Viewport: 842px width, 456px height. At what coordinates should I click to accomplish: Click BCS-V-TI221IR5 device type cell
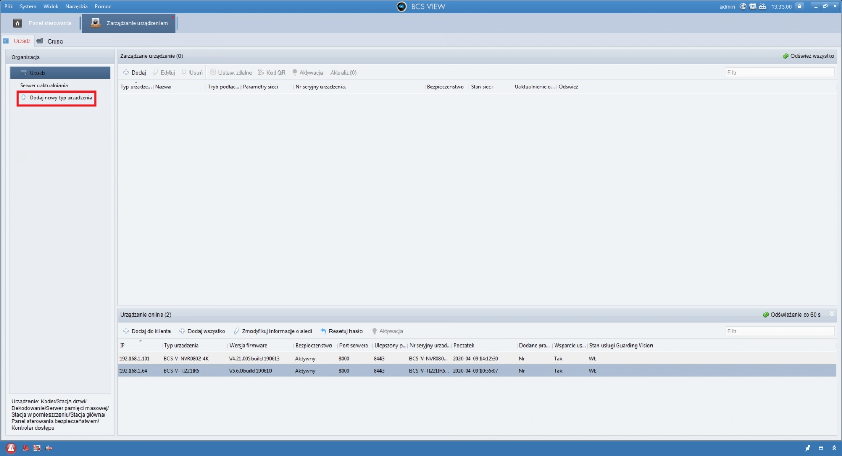coord(181,371)
